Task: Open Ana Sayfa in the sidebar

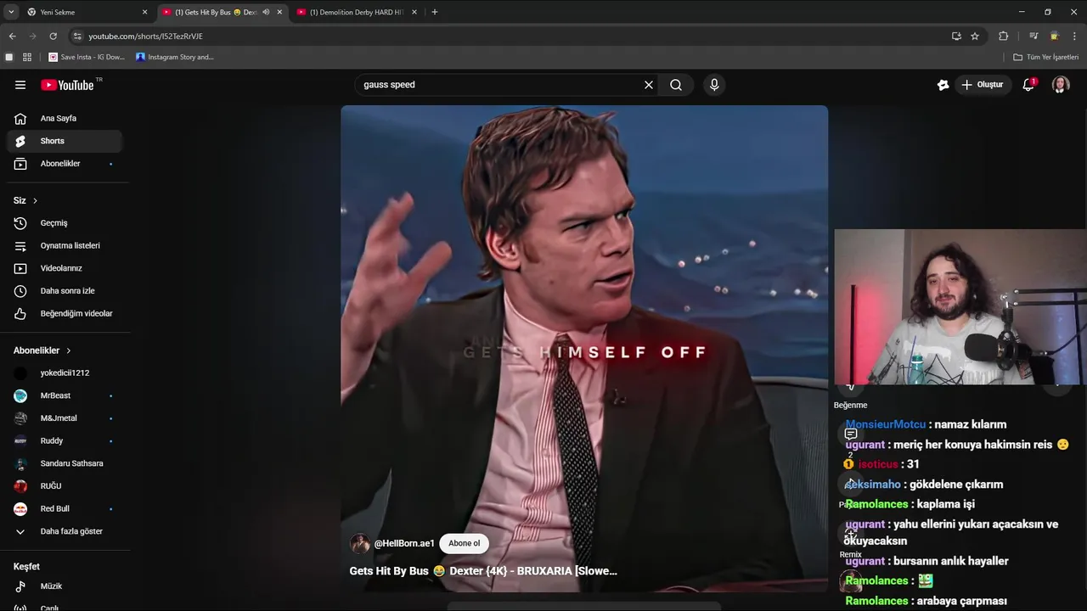Action: (x=65, y=119)
